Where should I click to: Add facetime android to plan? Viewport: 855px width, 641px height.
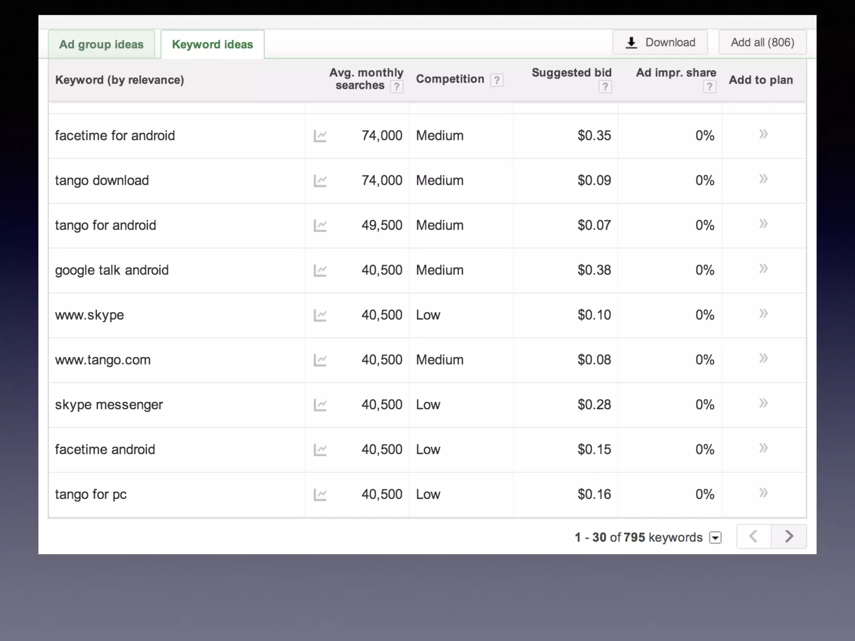[x=763, y=448]
